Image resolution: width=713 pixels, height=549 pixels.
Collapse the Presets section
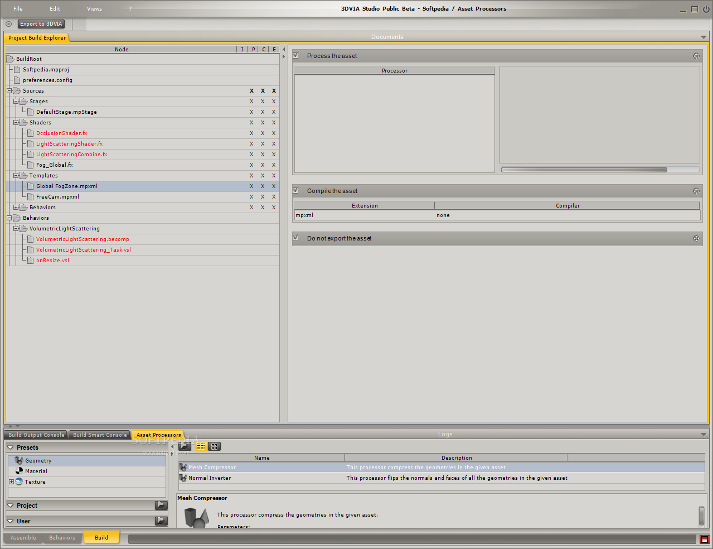click(x=10, y=447)
